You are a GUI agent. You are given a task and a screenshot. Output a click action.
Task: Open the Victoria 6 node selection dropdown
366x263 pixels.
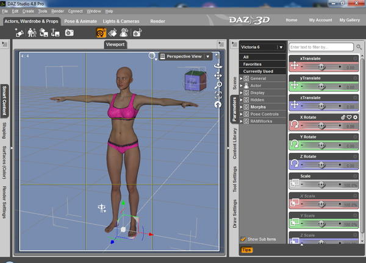(281, 47)
